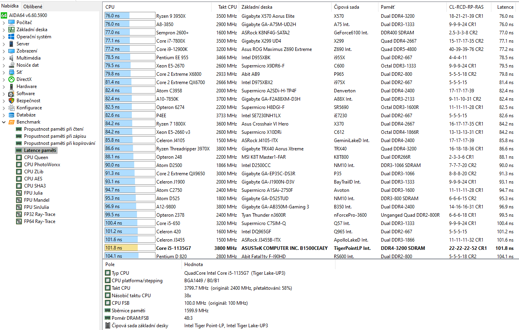519x330 pixels.
Task: Sort by the Čipová sada column header
Action: tap(355, 7)
